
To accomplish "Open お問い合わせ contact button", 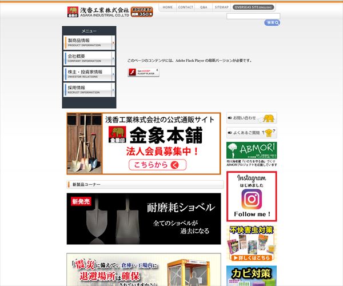I will (x=252, y=118).
